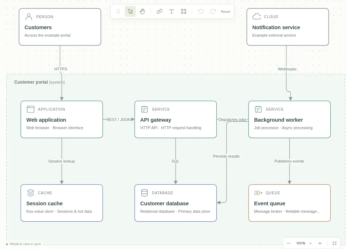Click 'Example external service' description

274,35
